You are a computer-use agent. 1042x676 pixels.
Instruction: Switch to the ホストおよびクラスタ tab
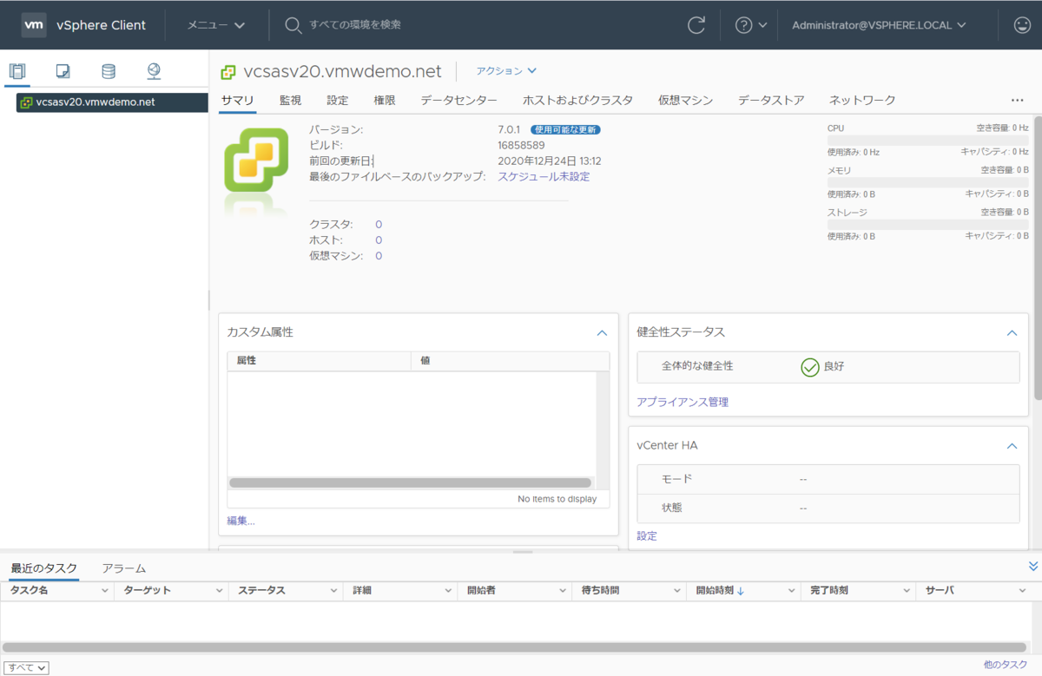(x=577, y=101)
